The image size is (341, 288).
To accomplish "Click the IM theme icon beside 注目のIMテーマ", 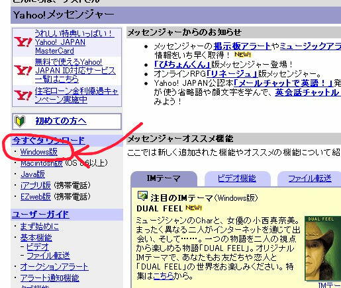I will [x=142, y=196].
